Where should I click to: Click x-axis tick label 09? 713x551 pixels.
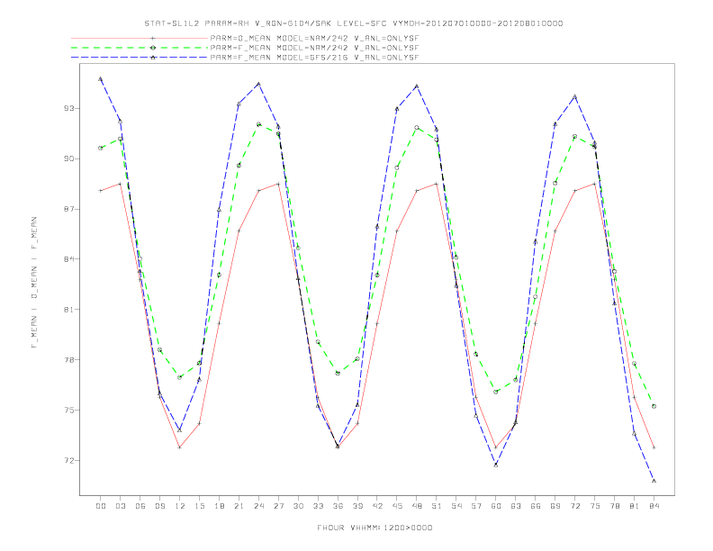(159, 506)
